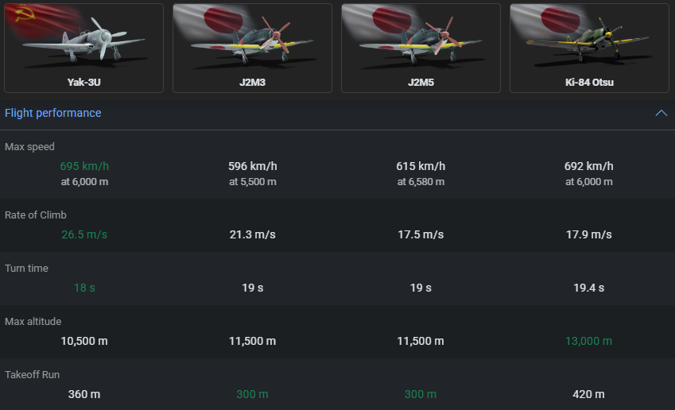Select the J2M5 aircraft card
The height and width of the screenshot is (410, 675).
tap(421, 48)
